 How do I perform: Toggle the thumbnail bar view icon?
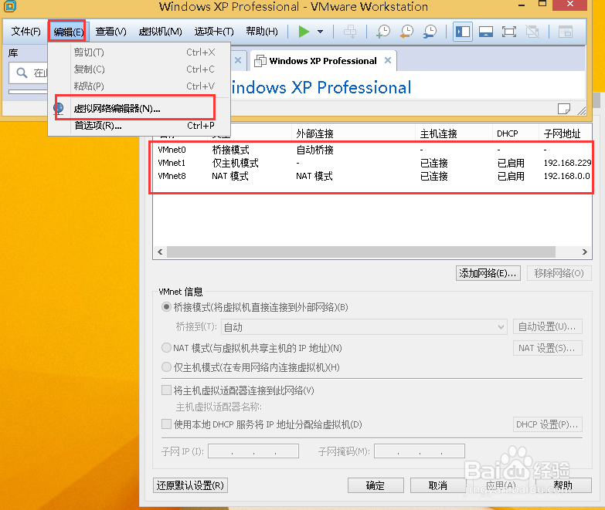click(486, 32)
